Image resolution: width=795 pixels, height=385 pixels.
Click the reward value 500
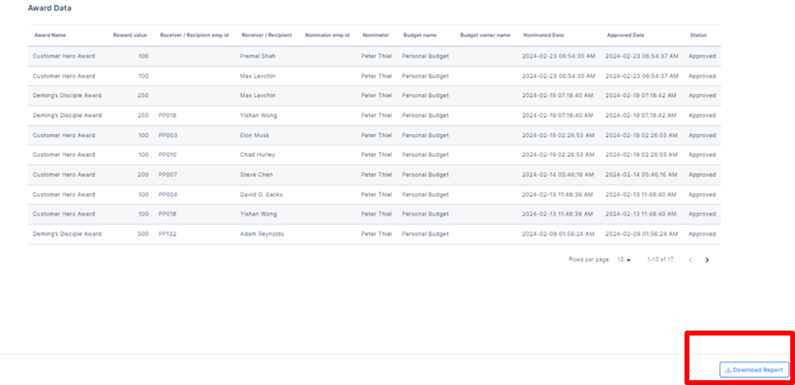(143, 234)
